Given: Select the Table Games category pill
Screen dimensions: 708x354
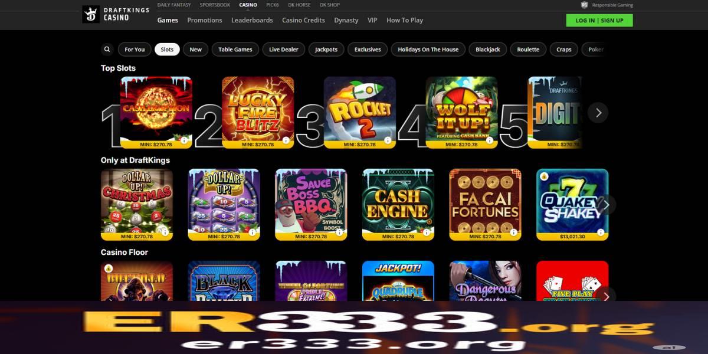Looking at the screenshot, I should pos(235,50).
